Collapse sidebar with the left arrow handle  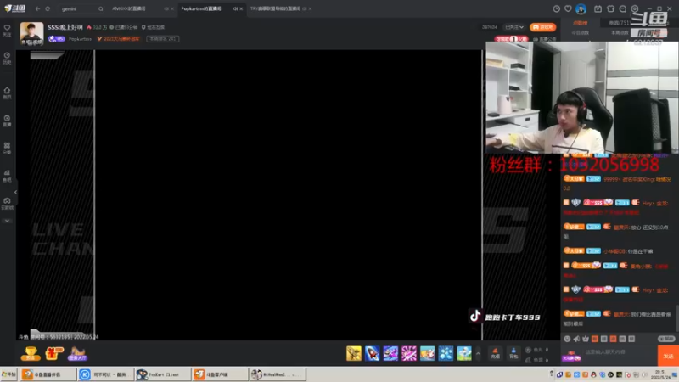click(x=15, y=192)
